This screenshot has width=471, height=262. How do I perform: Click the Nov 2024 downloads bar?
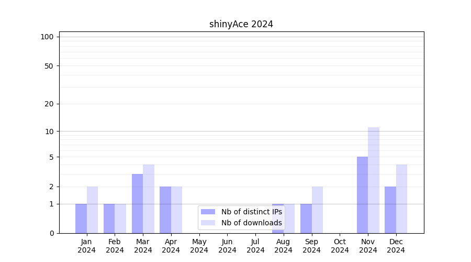point(374,180)
